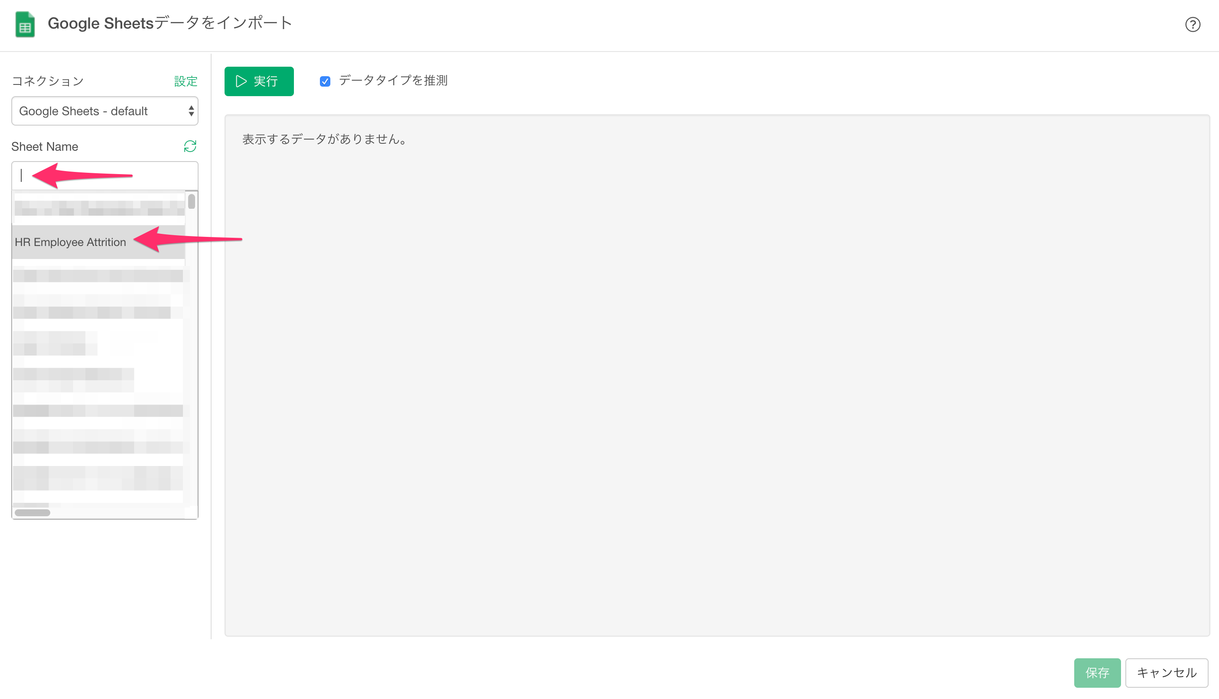The image size is (1219, 699).
Task: Open the 設定 connection settings link
Action: 186,81
